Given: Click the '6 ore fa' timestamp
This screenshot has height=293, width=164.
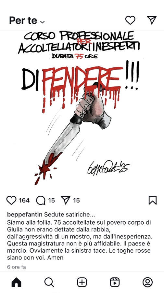Looking at the screenshot, I should (16, 267).
